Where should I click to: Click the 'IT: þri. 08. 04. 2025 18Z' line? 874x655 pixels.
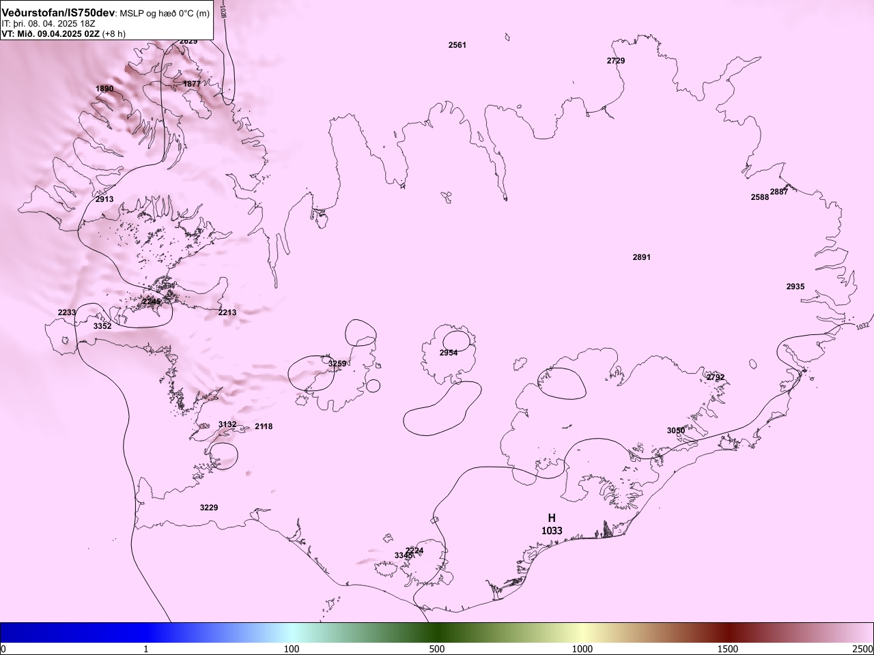[x=48, y=23]
